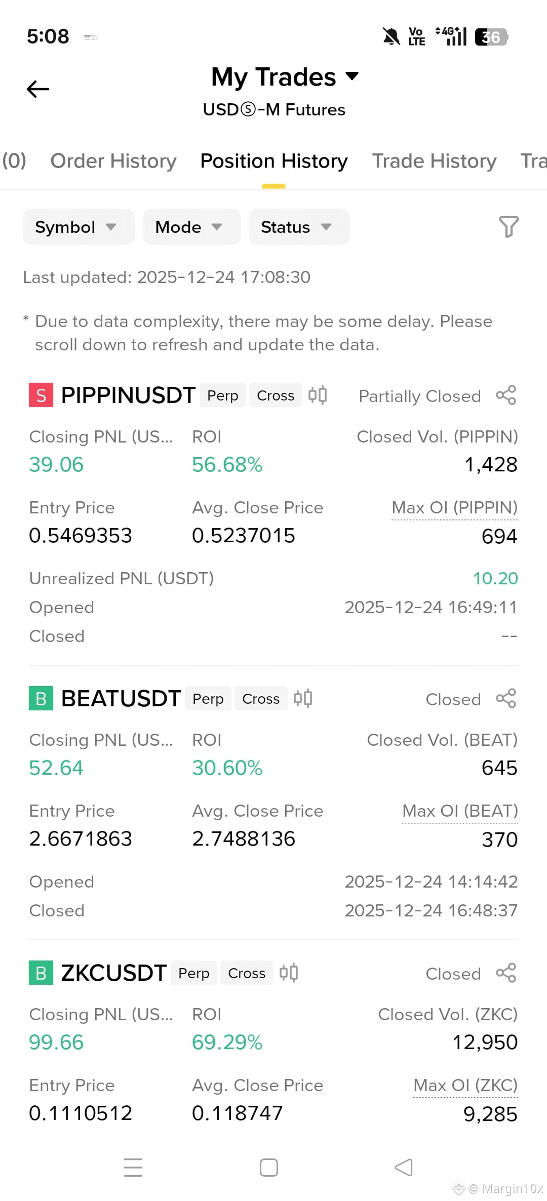Screen dimensions: 547x1201
Task: Open the Symbol filter dropdown
Action: tap(79, 227)
